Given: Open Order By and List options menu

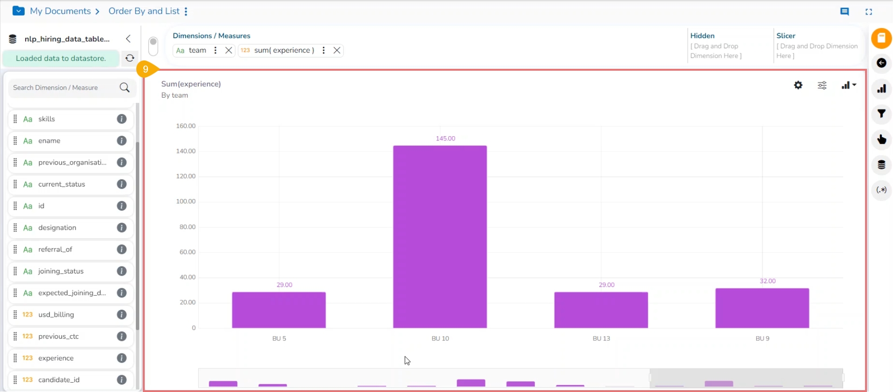Looking at the screenshot, I should coord(186,12).
